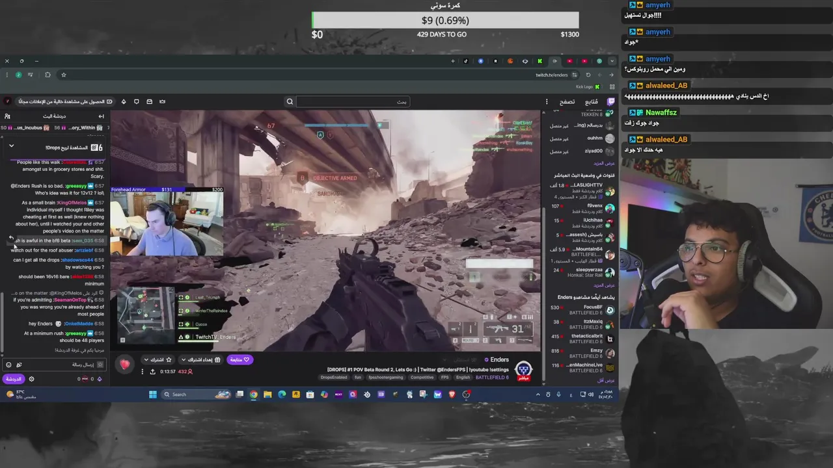Click the $9 donation goal progress bar
This screenshot has height=468, width=833.
point(446,20)
